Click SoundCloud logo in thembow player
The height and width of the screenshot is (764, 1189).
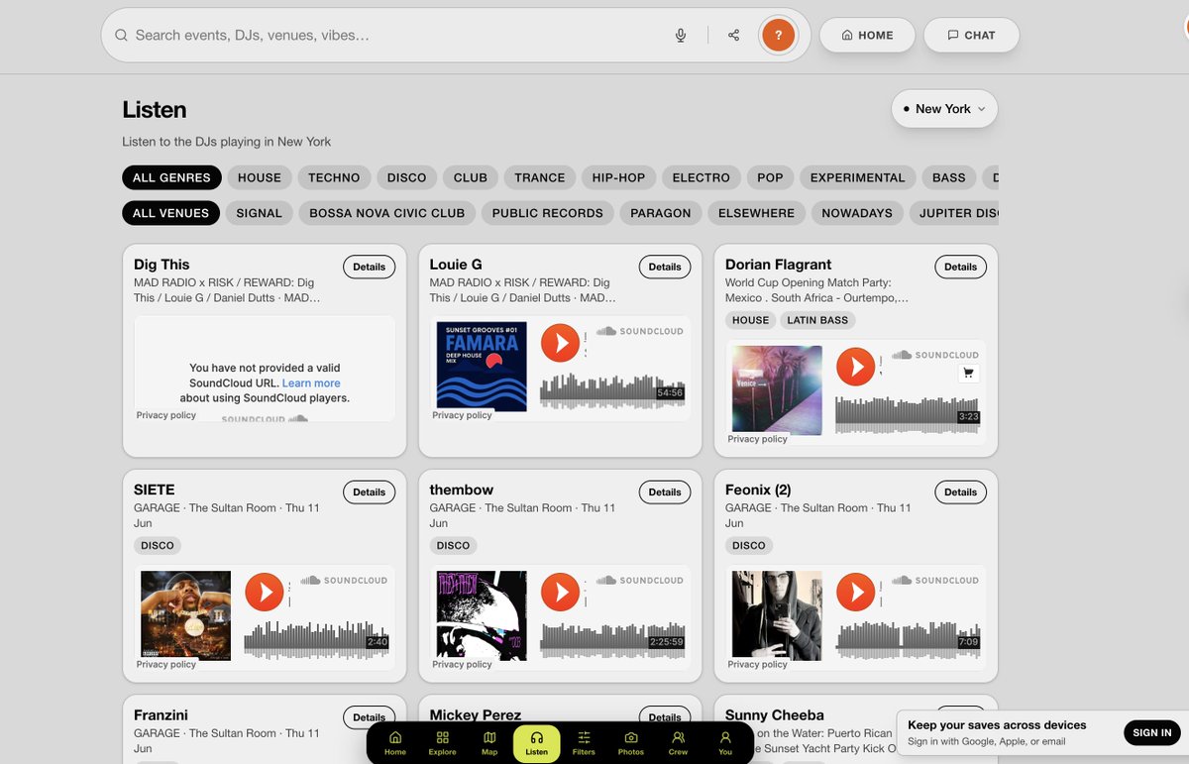click(x=640, y=580)
